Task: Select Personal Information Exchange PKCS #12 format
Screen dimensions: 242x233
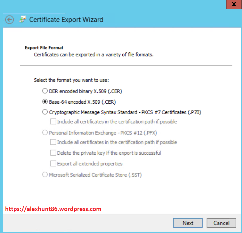Action: [x=45, y=132]
